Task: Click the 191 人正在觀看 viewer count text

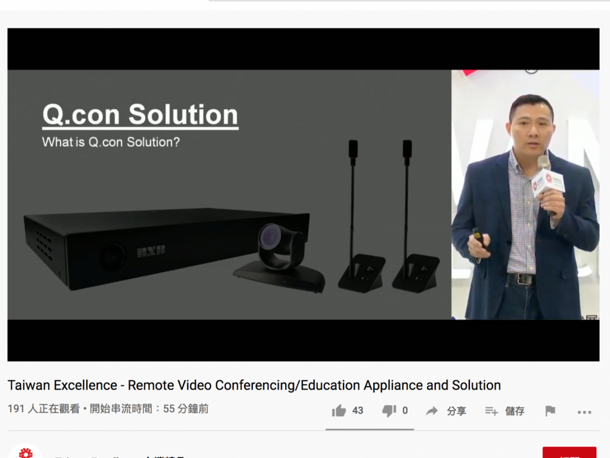Action: tap(43, 409)
